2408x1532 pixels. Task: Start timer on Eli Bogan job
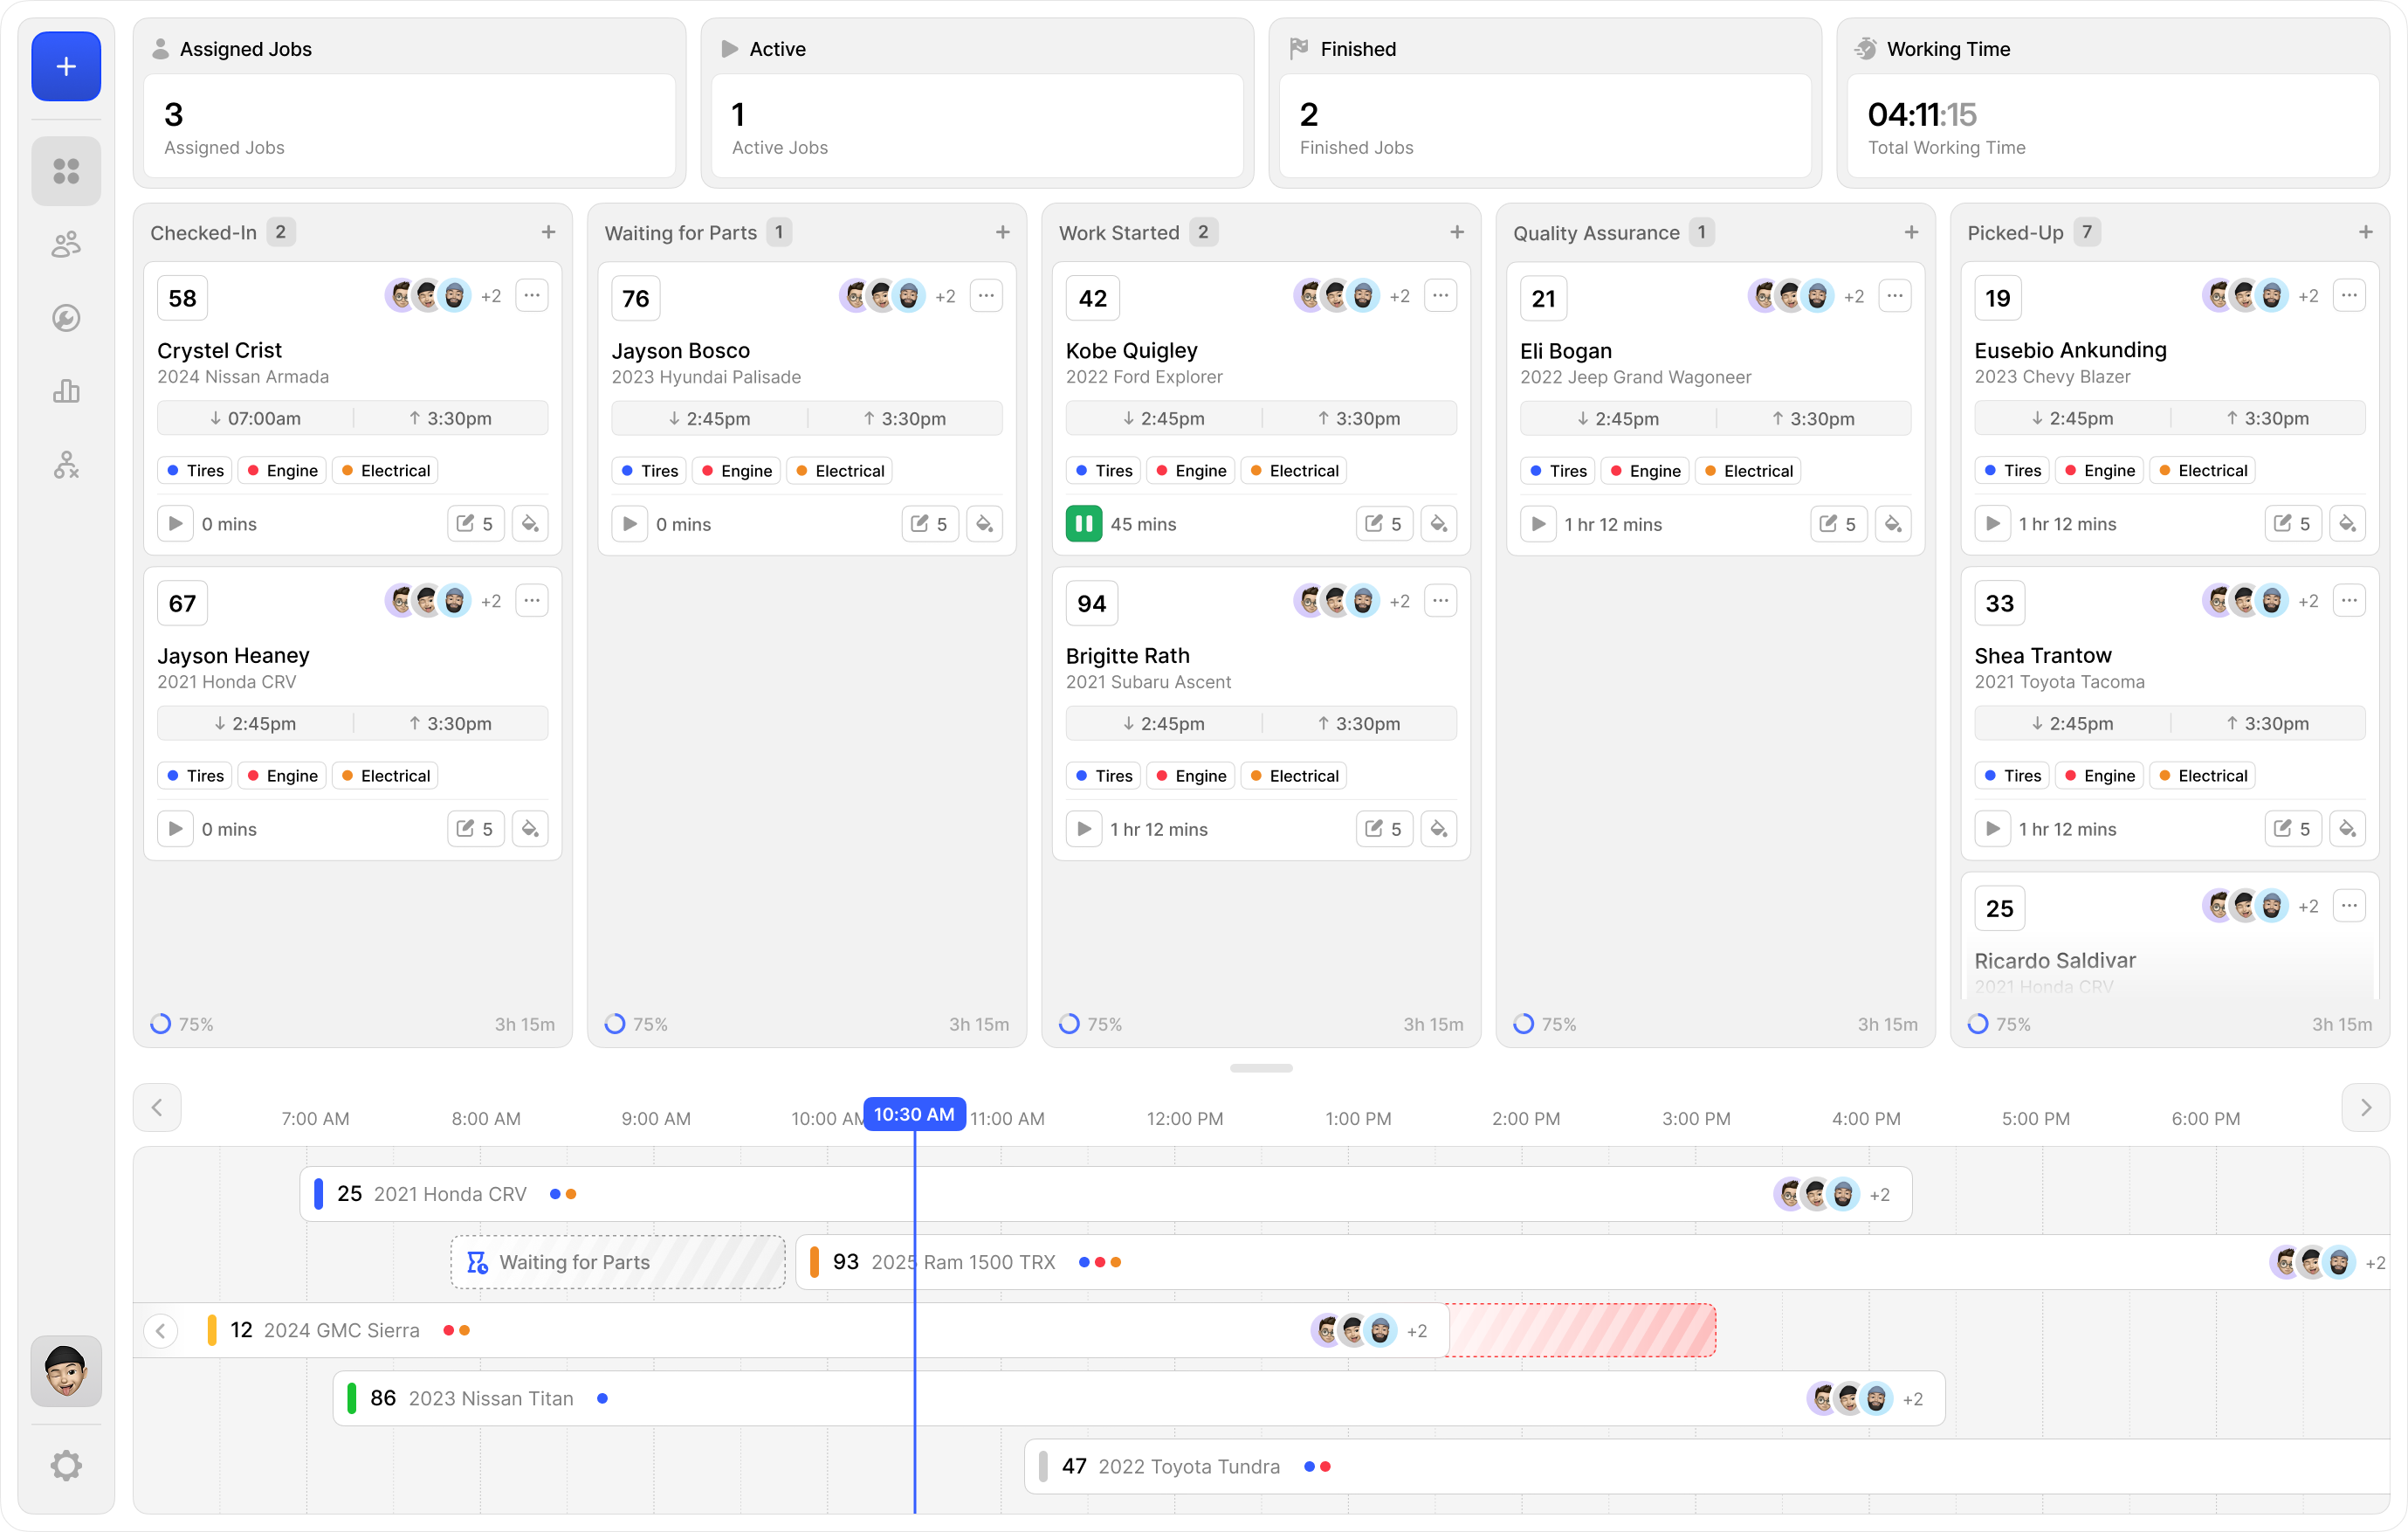tap(1538, 523)
